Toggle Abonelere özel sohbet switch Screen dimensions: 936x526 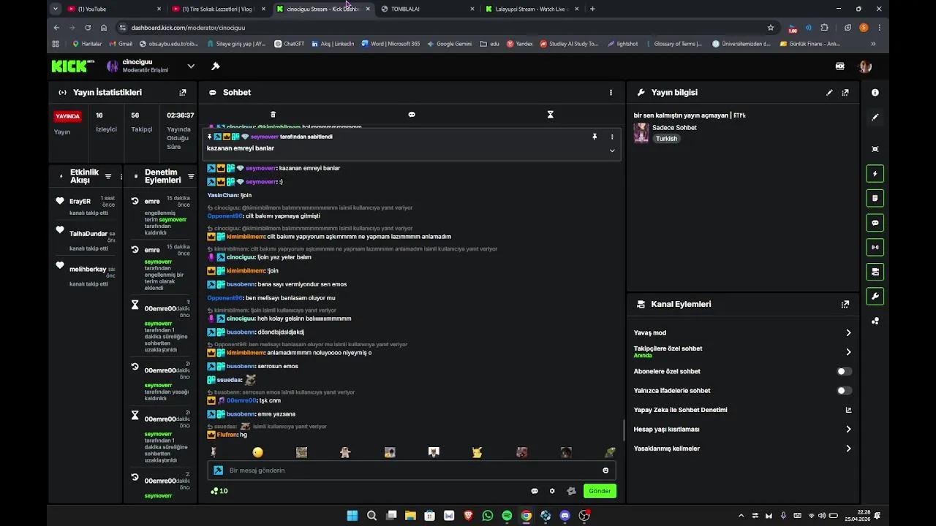click(x=844, y=371)
